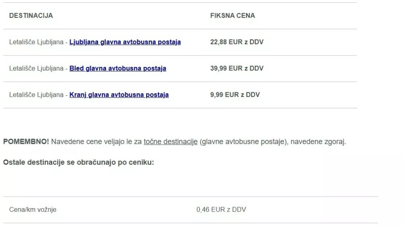Click 'Letališče Ljubljana' text in the Ljubljana row
Image resolution: width=404 pixels, height=226 pixels.
pyautogui.click(x=36, y=42)
